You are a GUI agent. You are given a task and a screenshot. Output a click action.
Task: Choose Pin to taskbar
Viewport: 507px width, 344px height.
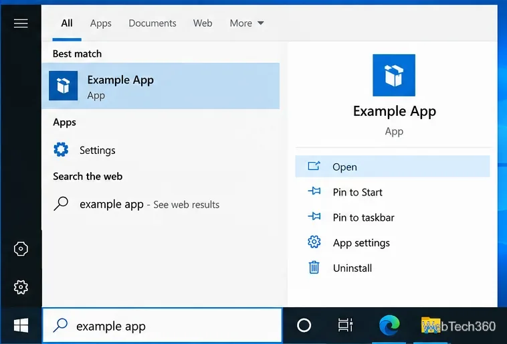(x=393, y=217)
